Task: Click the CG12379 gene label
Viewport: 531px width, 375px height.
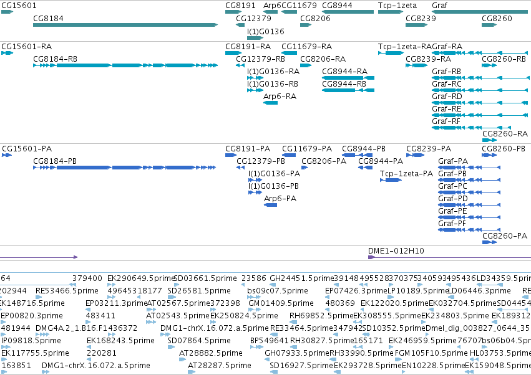Action: tap(254, 18)
